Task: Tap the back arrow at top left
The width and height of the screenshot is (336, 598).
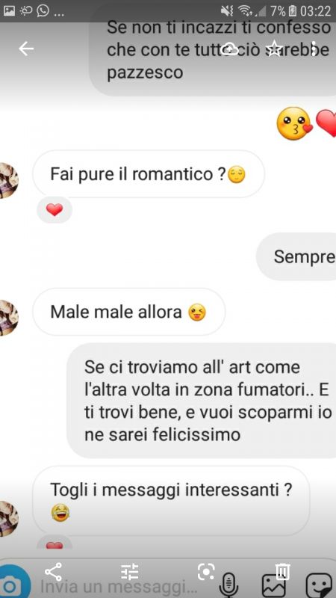Action: click(26, 49)
